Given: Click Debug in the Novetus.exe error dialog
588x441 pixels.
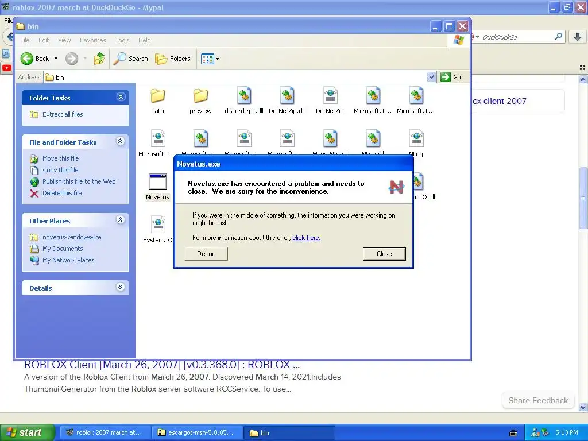Looking at the screenshot, I should coord(206,254).
